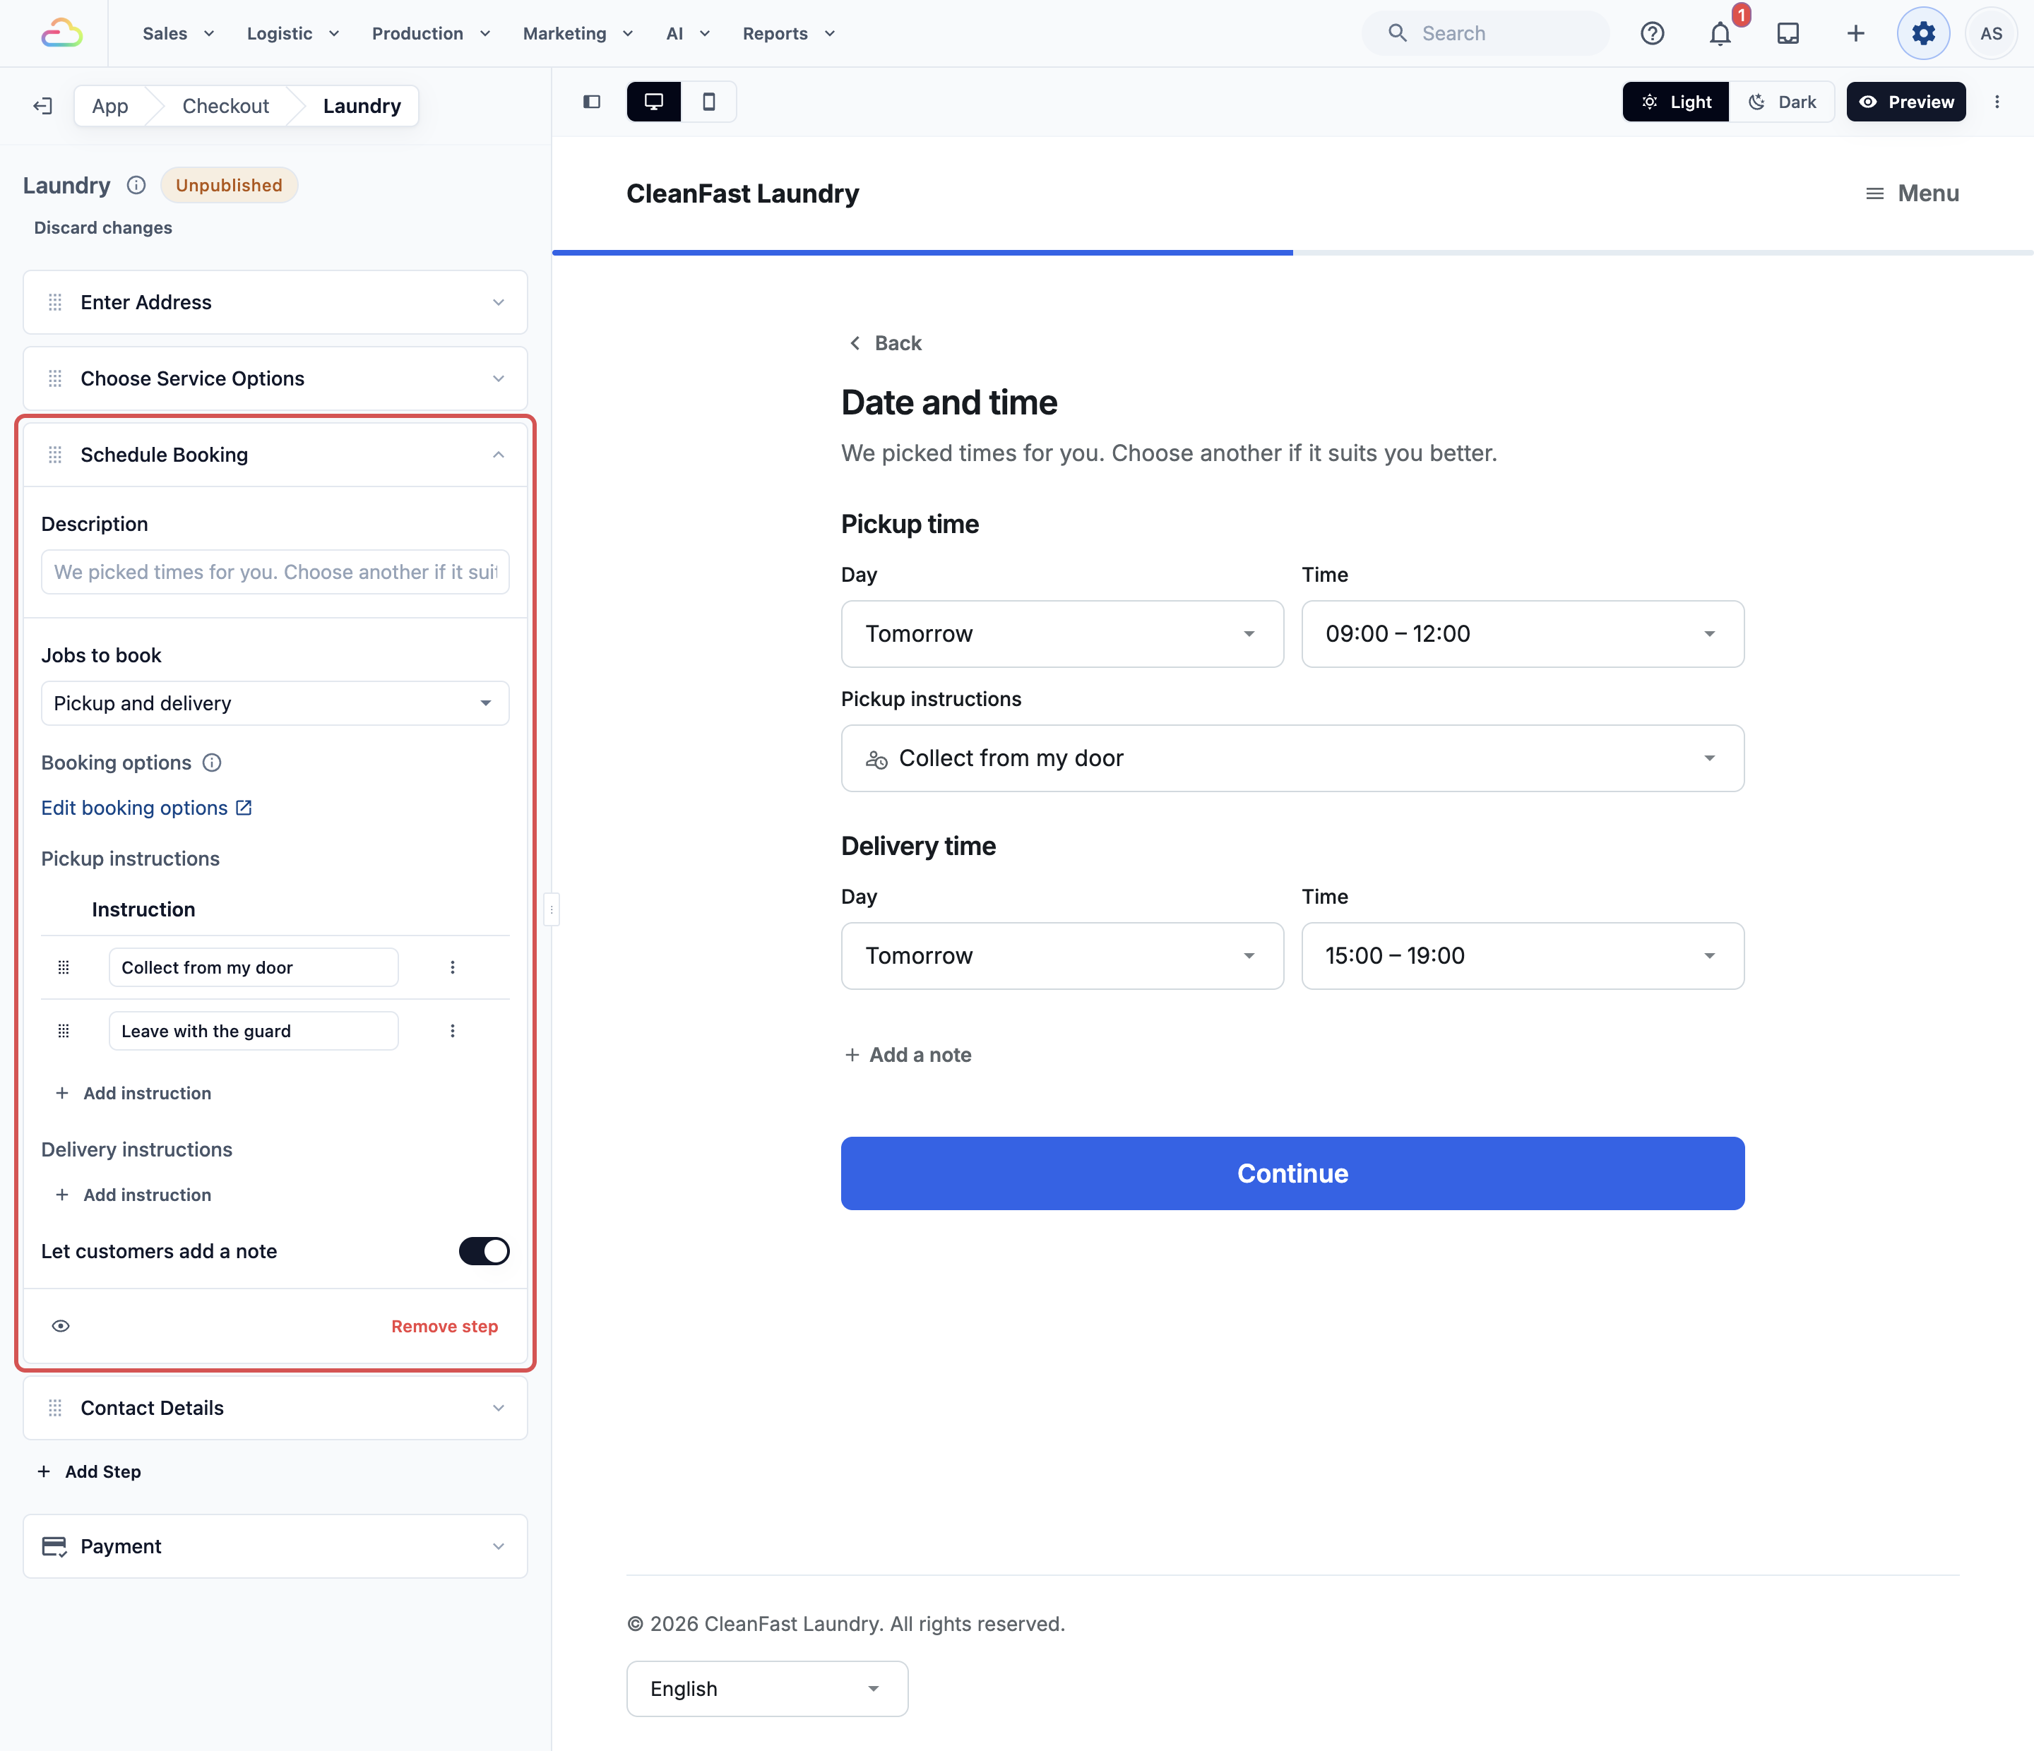Click Back link in preview
Image resolution: width=2034 pixels, height=1751 pixels.
point(884,344)
